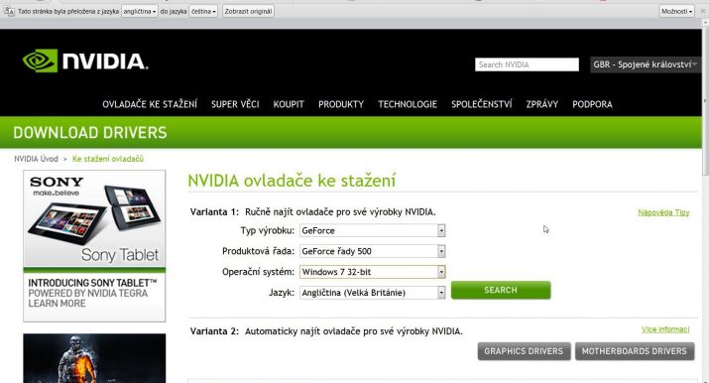The image size is (709, 383).
Task: Open the 'PODPORA' menu item
Action: coord(592,104)
